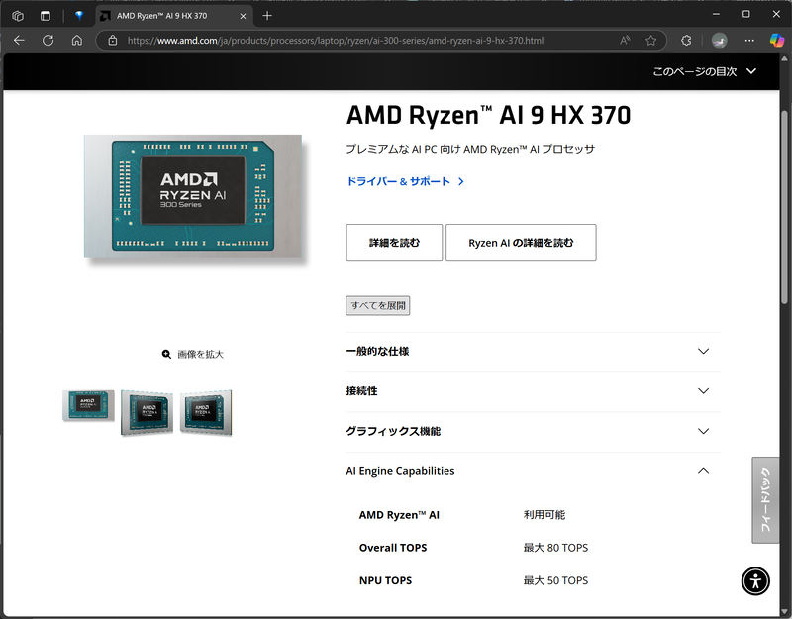Click the Home icon in the browser toolbar

77,40
